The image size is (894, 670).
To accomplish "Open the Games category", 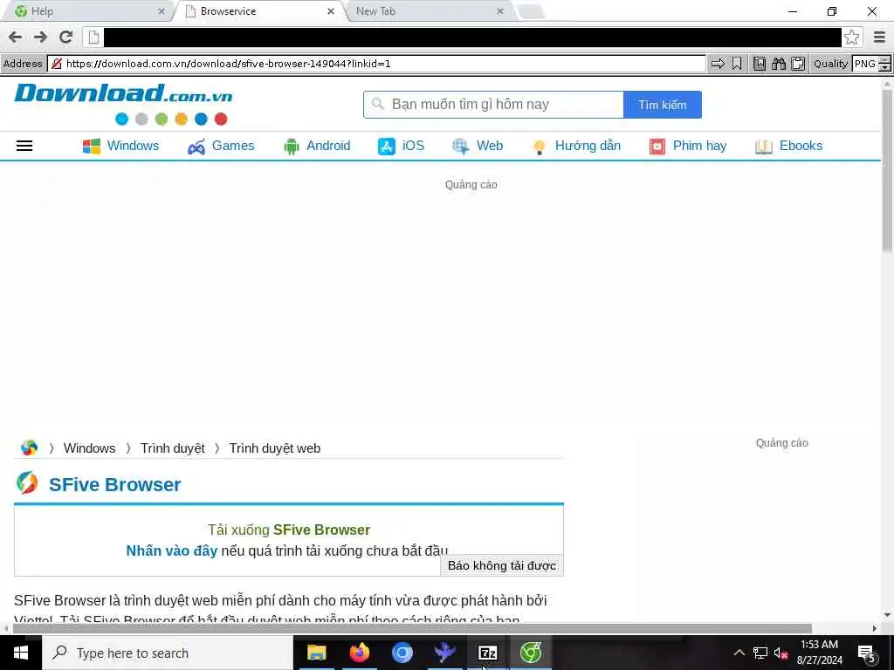I will 221,146.
